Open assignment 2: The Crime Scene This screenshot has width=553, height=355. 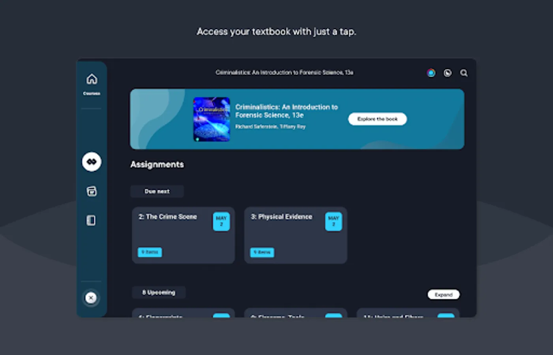click(183, 235)
